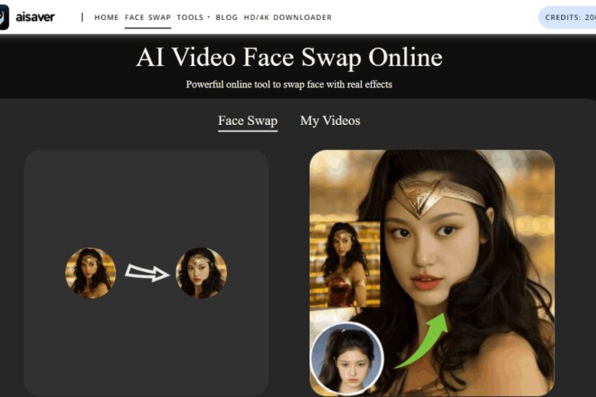
Task: Switch to the My Videos tab
Action: pos(330,121)
